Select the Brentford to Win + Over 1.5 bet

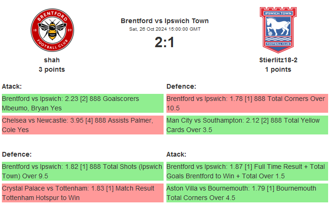tap(247, 171)
